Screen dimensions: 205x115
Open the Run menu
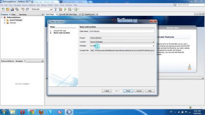[38, 5]
